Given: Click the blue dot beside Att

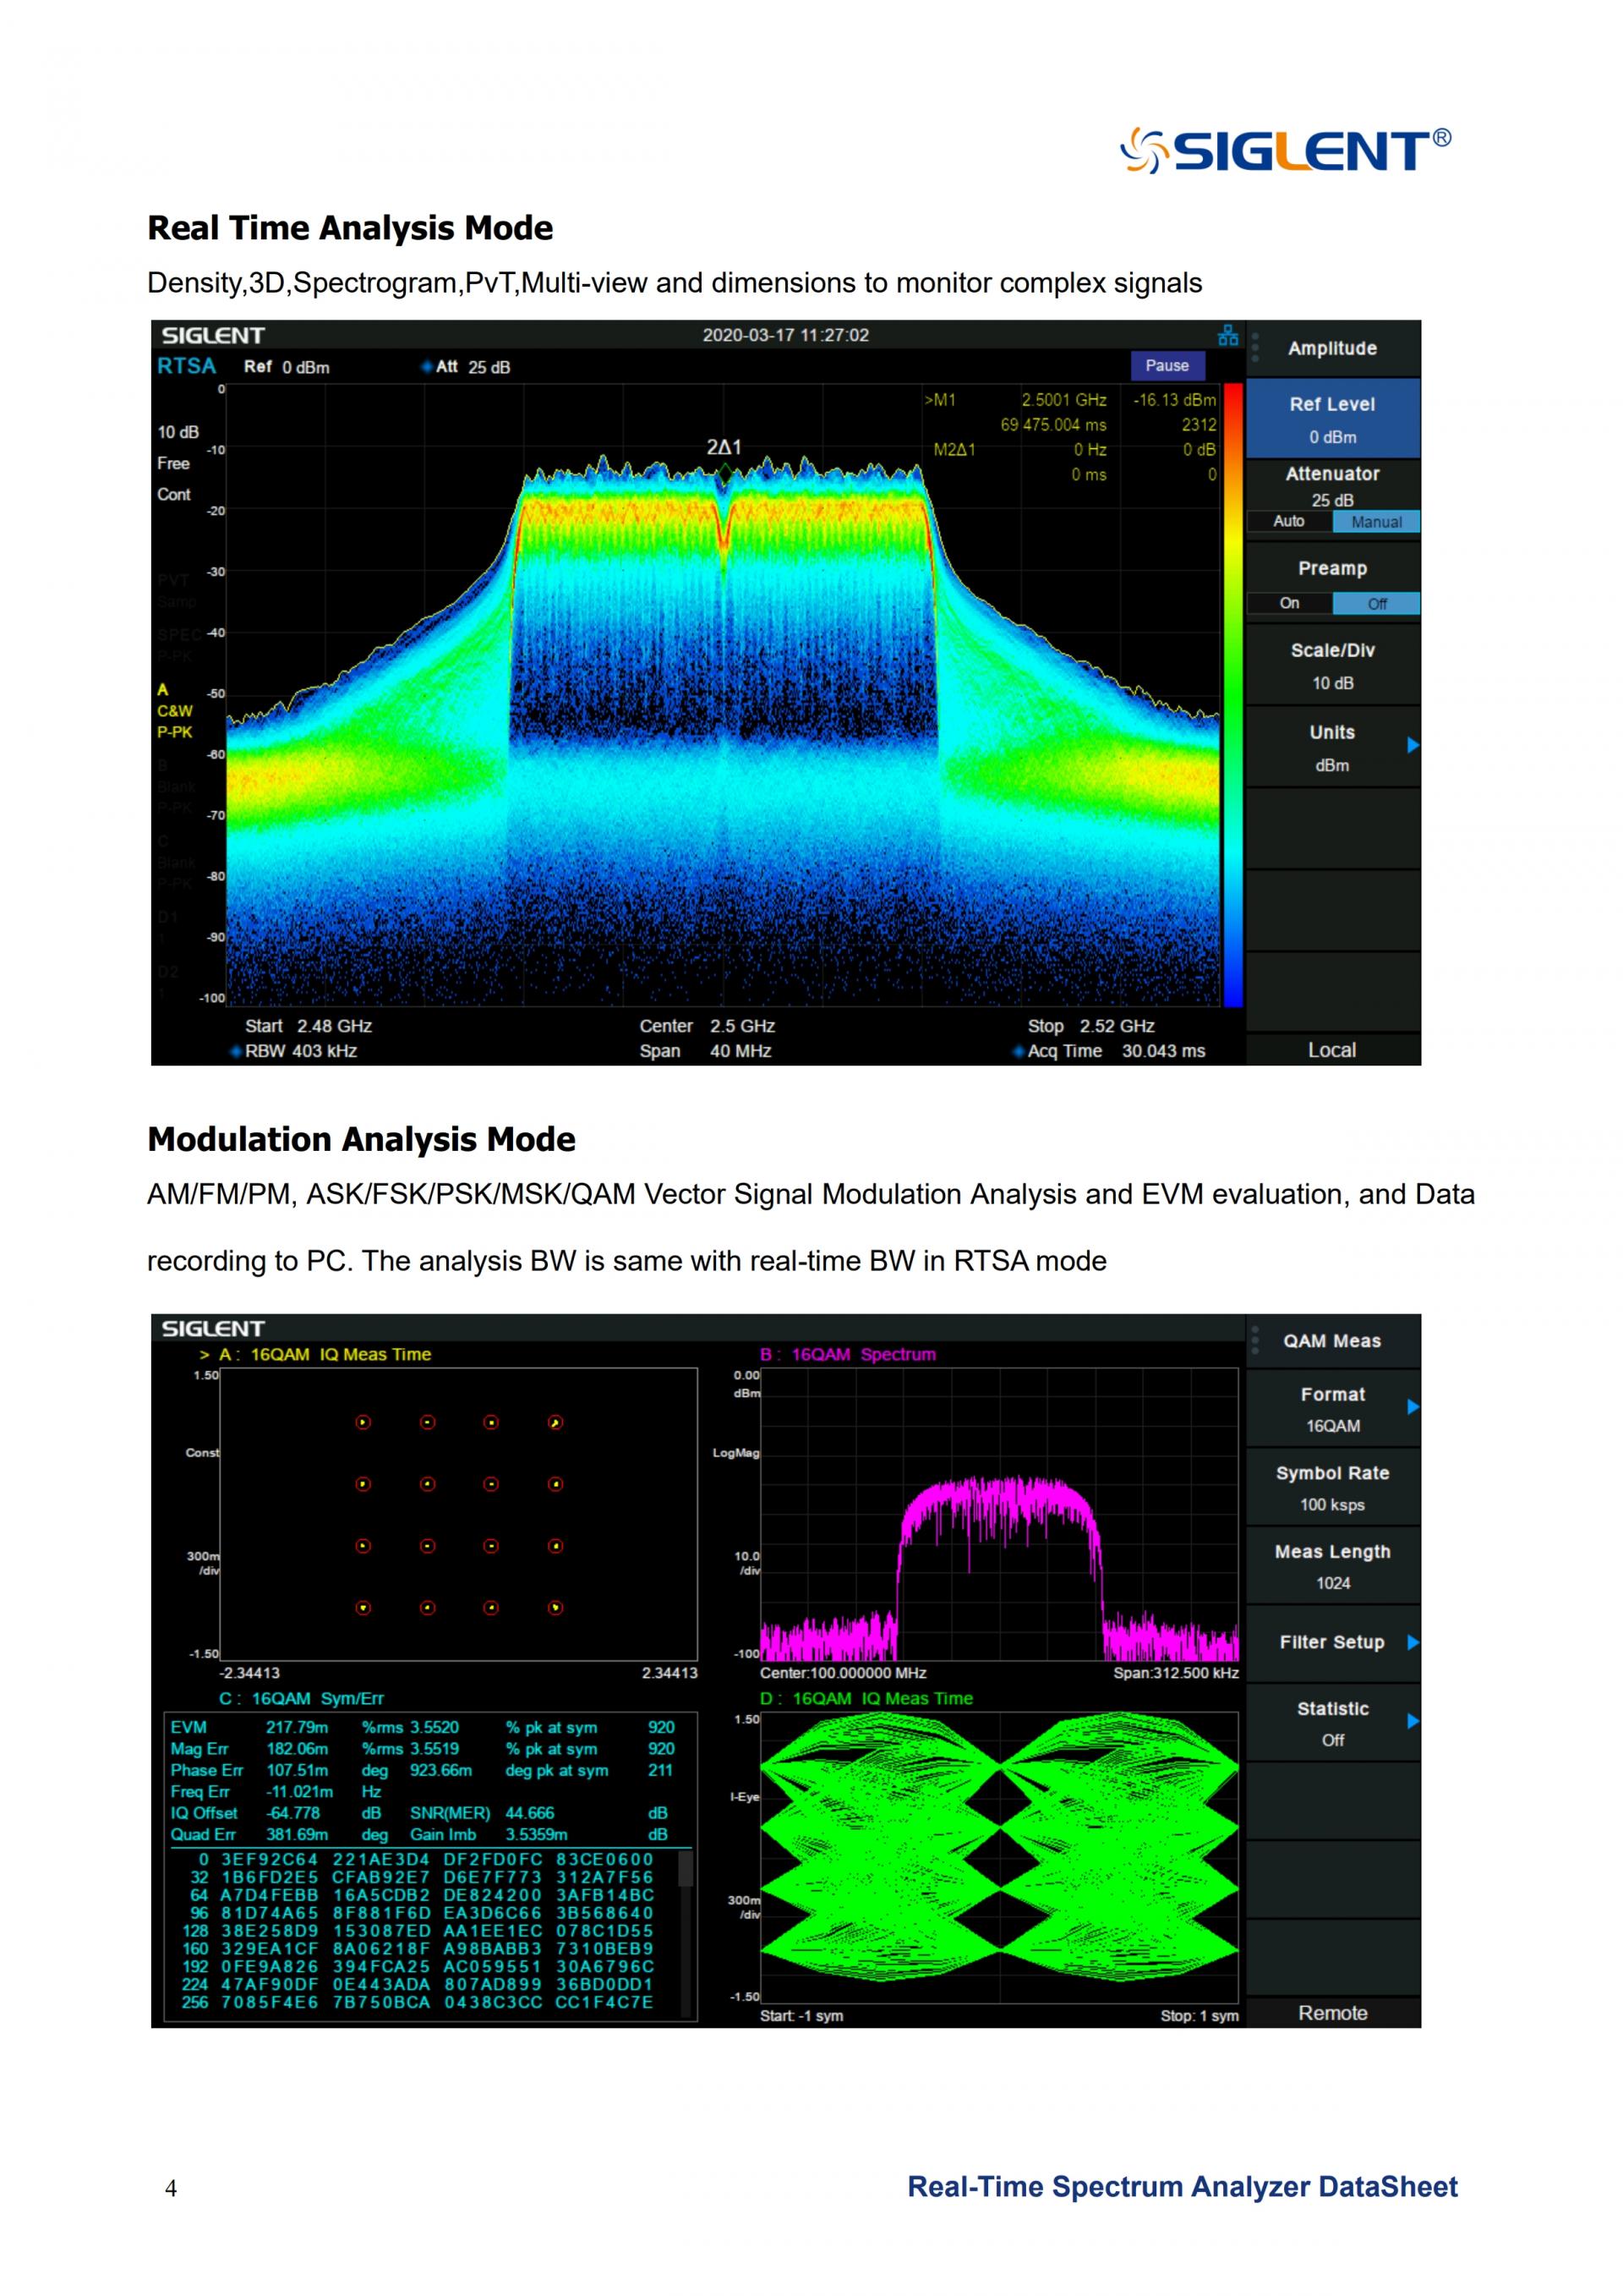Looking at the screenshot, I should (x=427, y=367).
